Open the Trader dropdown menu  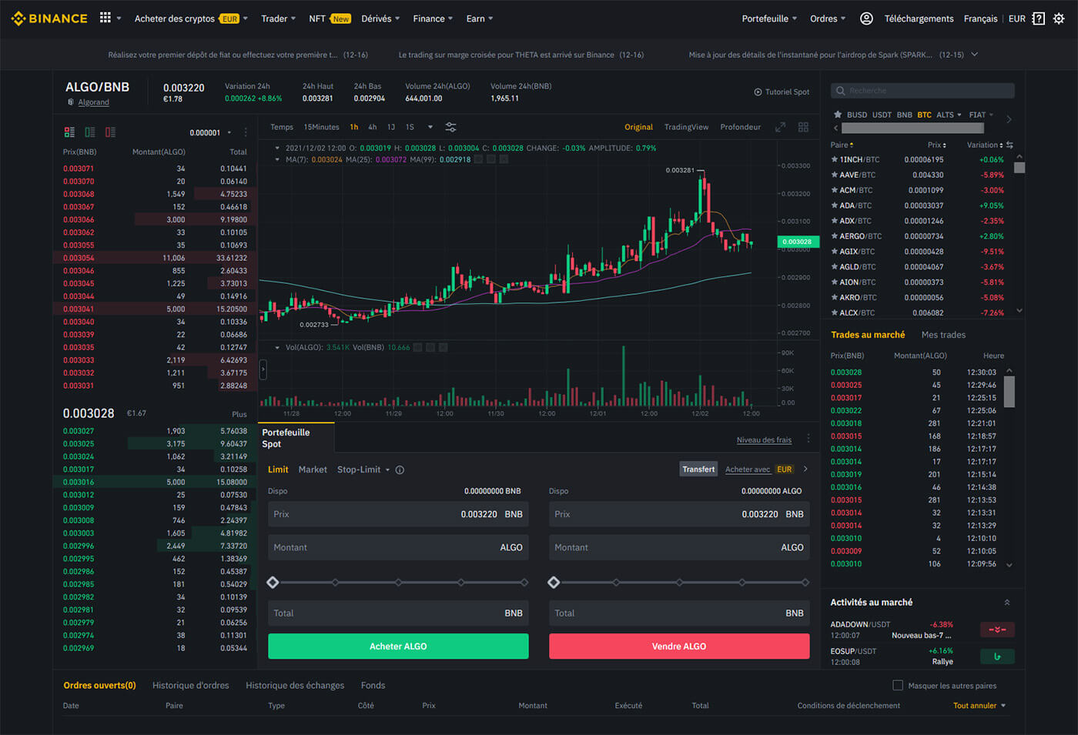tap(278, 18)
